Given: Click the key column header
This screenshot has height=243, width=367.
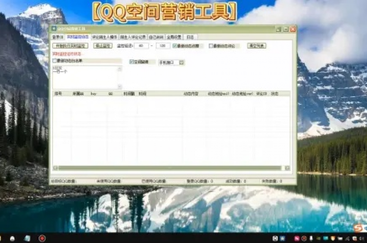Looking at the screenshot, I should coord(93,93).
